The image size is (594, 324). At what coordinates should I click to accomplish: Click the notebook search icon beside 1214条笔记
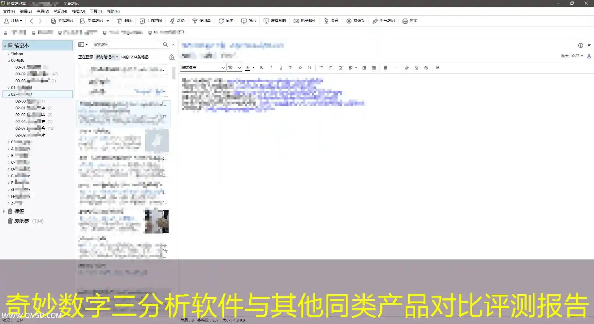[x=172, y=57]
